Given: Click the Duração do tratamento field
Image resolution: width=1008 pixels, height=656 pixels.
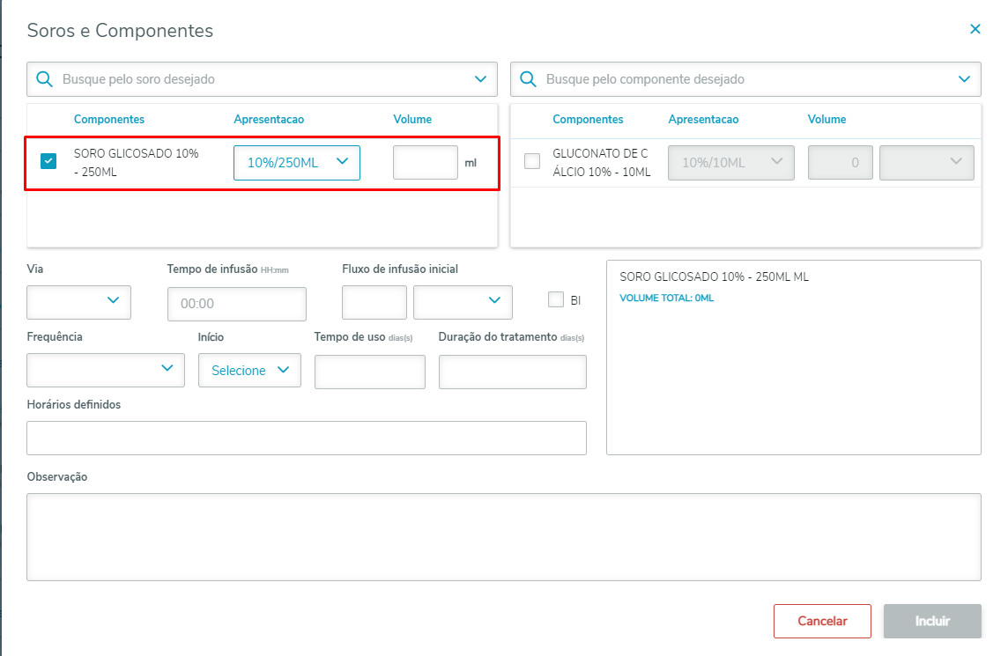Looking at the screenshot, I should point(512,372).
